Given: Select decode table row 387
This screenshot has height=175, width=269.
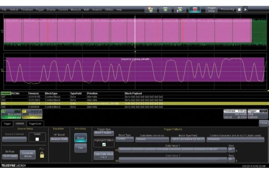Looking at the screenshot, I should [x=134, y=97].
